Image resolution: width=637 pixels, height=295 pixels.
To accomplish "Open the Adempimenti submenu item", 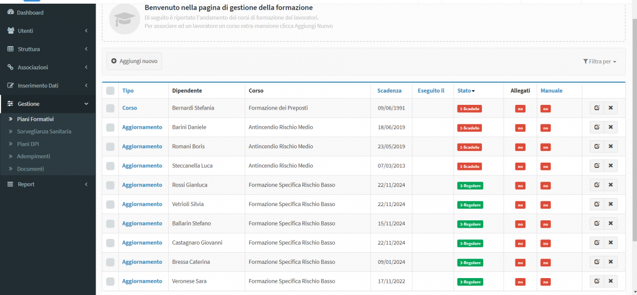I will click(x=33, y=156).
